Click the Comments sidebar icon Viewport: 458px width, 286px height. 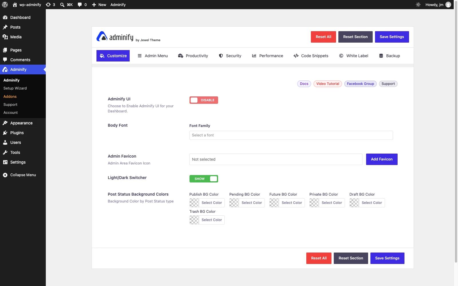5,60
